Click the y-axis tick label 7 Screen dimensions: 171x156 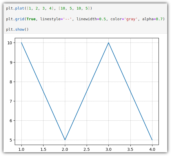[x=11, y=101]
